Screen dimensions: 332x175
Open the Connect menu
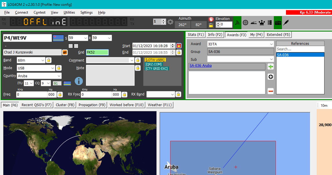click(22, 12)
